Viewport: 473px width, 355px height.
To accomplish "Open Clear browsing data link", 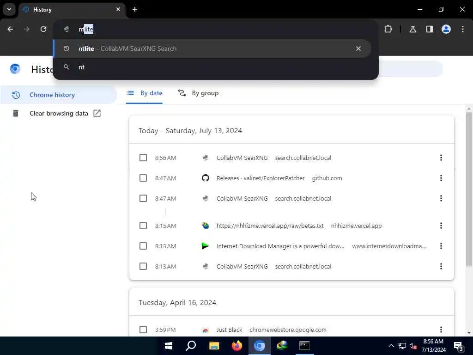I will (x=59, y=113).
